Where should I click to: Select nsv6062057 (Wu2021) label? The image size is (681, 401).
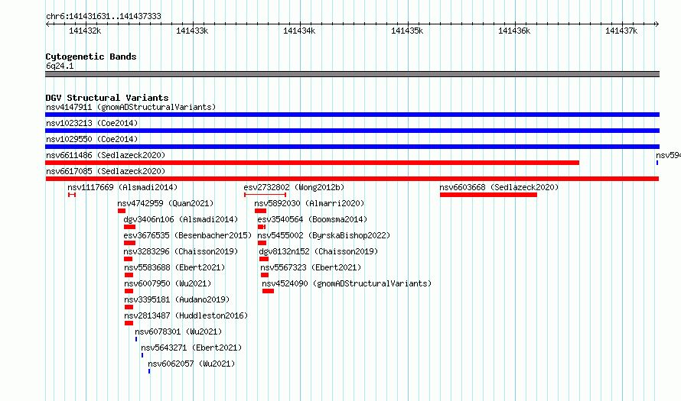coord(191,364)
